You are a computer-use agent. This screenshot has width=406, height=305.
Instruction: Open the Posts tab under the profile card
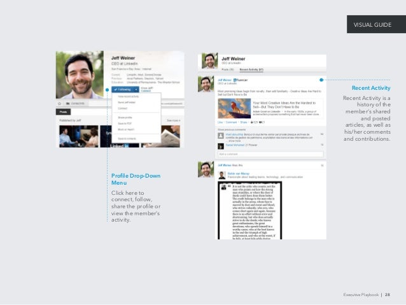64,112
